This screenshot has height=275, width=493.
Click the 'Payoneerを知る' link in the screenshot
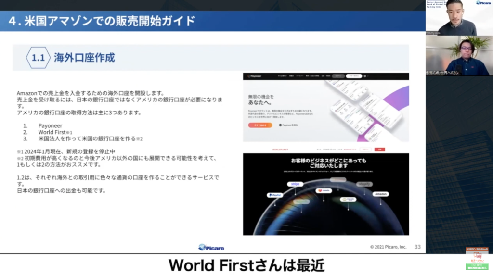coord(288,125)
